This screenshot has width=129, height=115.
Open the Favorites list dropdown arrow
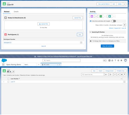[x=106, y=60]
